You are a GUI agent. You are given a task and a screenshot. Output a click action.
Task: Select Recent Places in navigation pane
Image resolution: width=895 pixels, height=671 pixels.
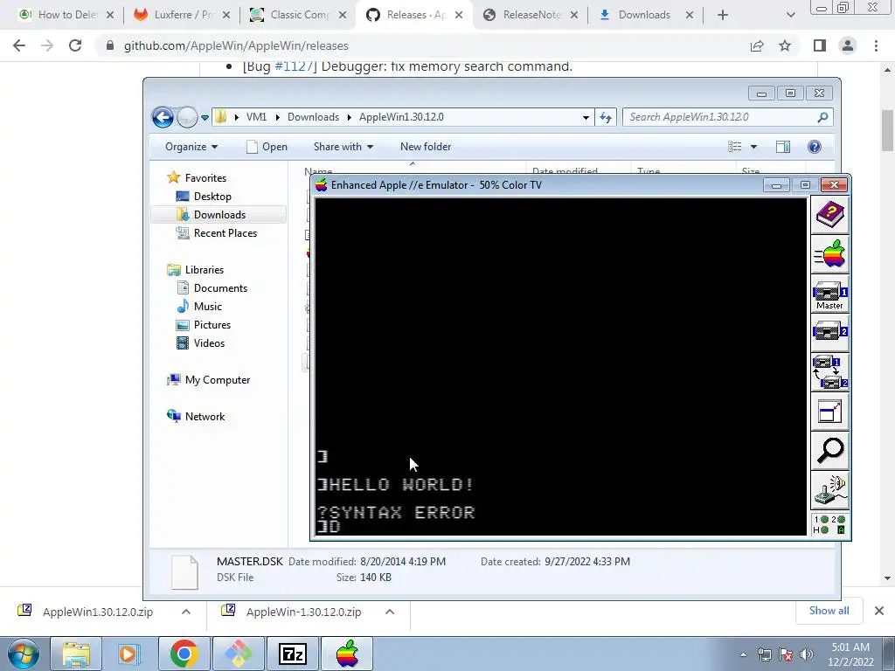[225, 232]
